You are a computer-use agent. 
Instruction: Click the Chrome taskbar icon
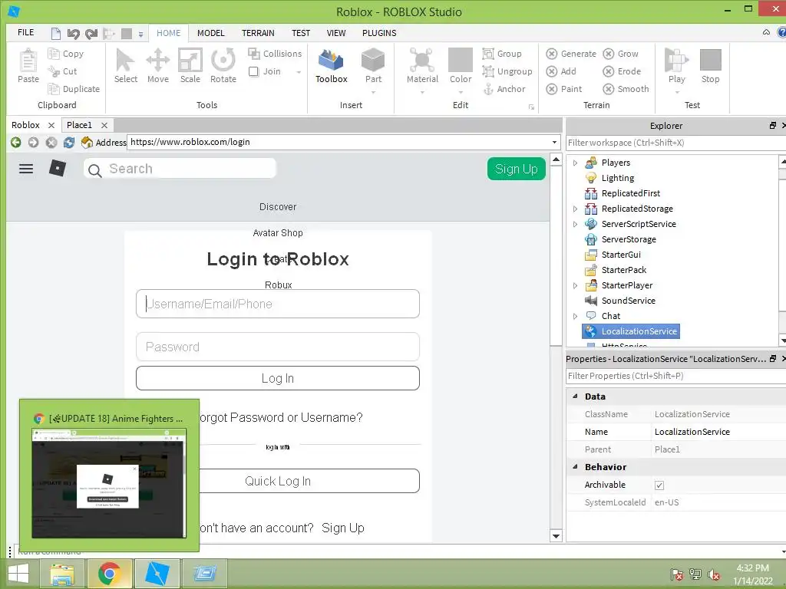(109, 574)
